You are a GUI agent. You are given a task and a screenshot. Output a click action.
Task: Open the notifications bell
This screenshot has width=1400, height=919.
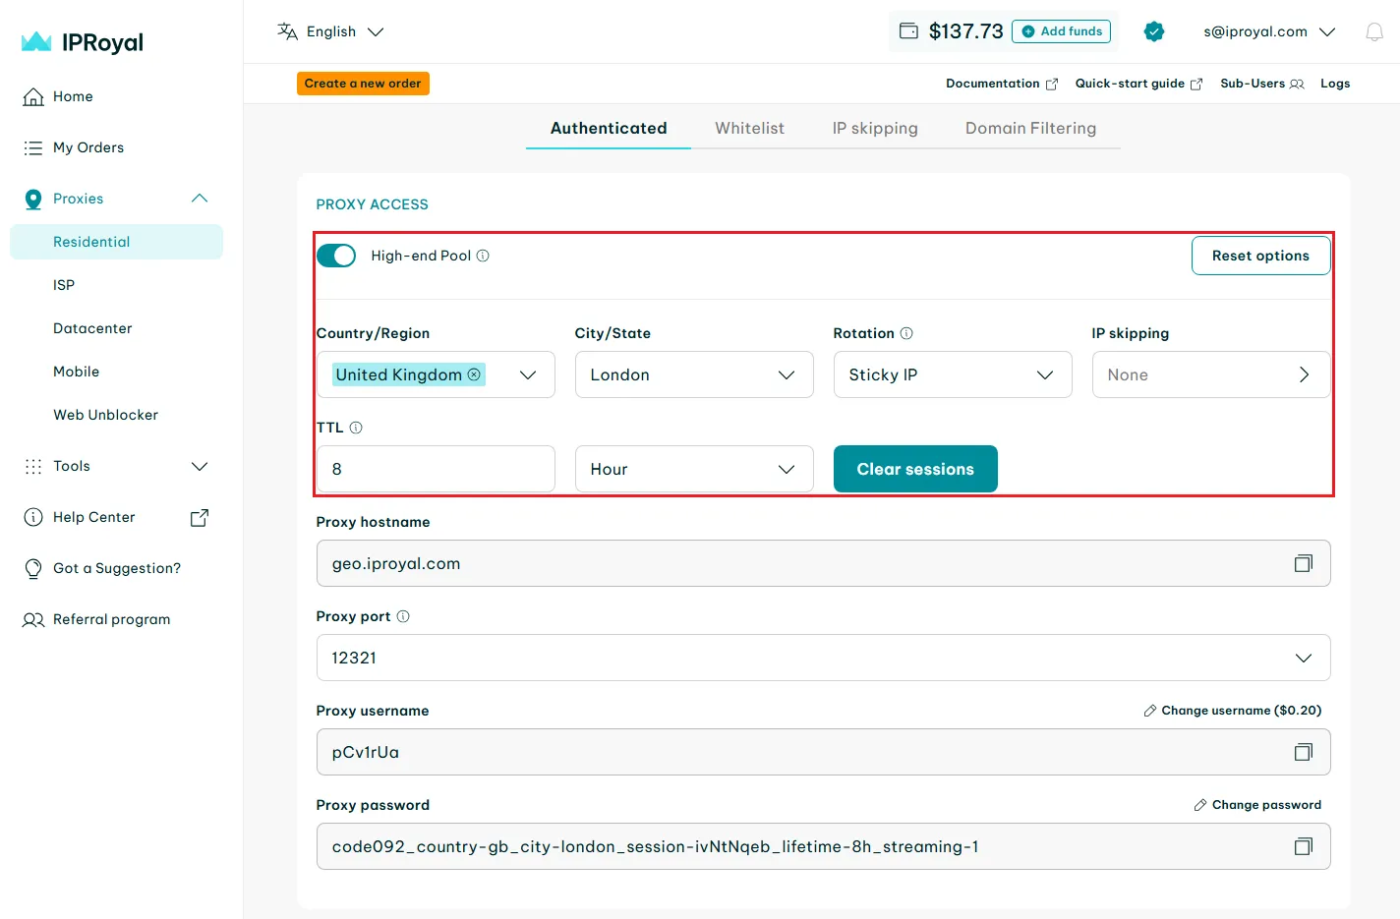point(1373,32)
